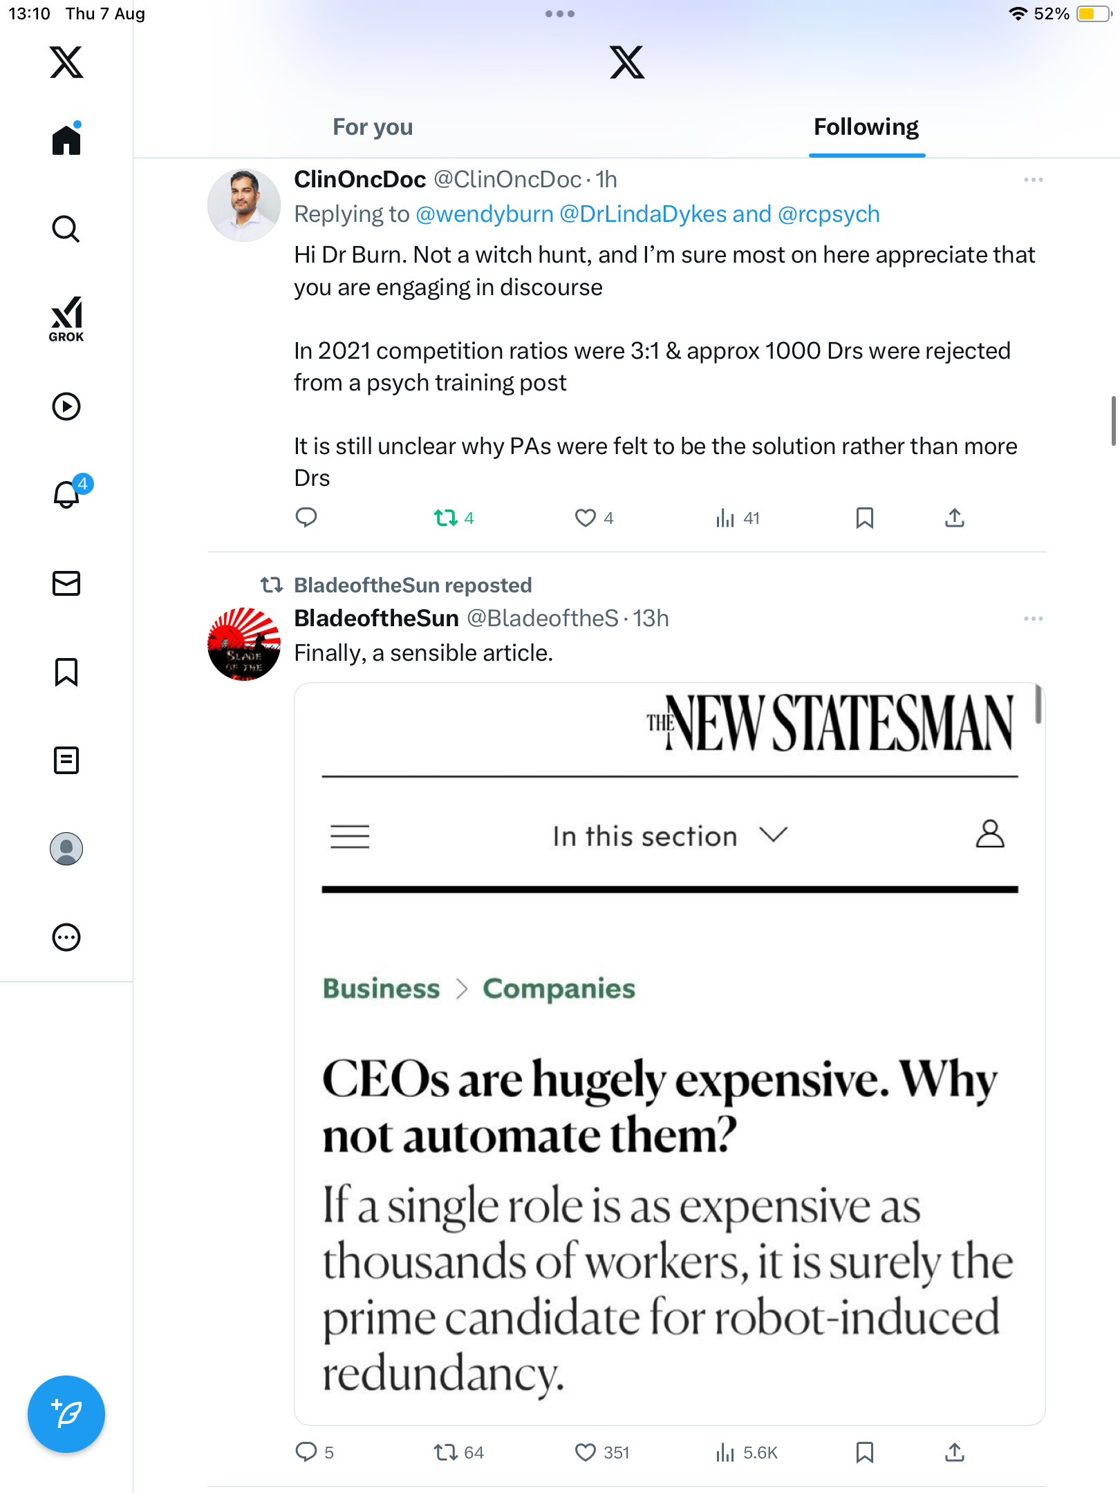Open the @wendyburn mention link
Screen dimensions: 1120x1493
coord(485,214)
